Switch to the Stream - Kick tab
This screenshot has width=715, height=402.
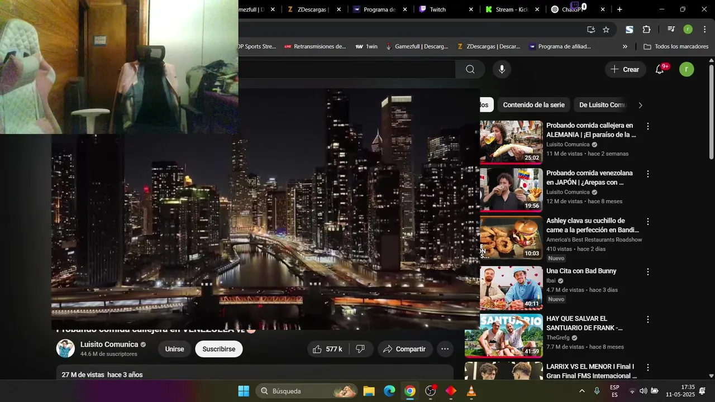pyautogui.click(x=511, y=9)
